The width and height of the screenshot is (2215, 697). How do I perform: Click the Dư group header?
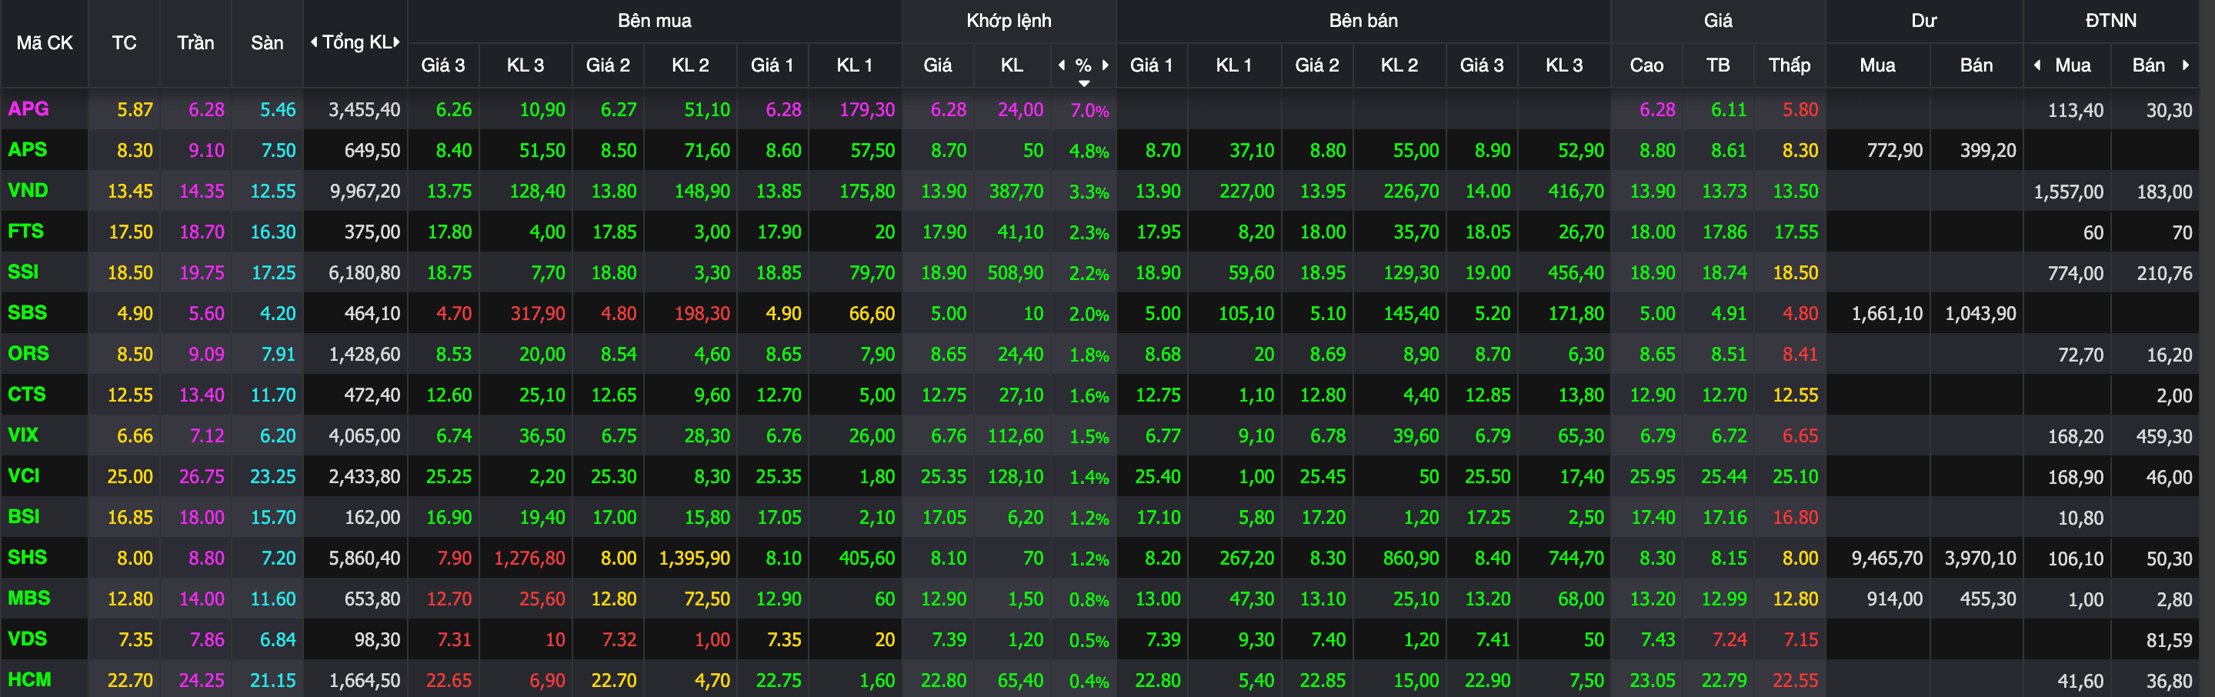tap(1923, 21)
